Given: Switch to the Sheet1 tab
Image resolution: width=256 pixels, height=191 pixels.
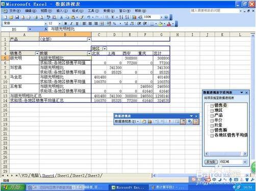Looking at the screenshot, I should (63, 176).
